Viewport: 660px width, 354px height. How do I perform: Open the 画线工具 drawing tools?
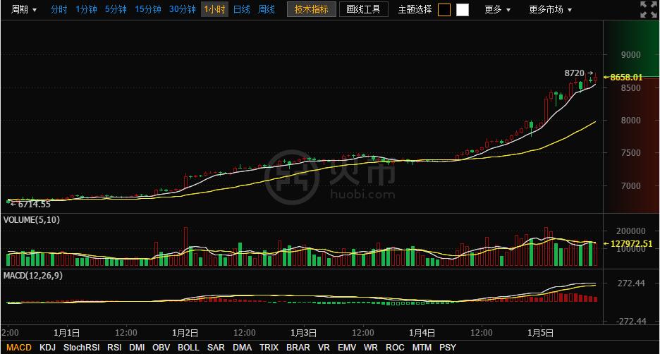(364, 9)
